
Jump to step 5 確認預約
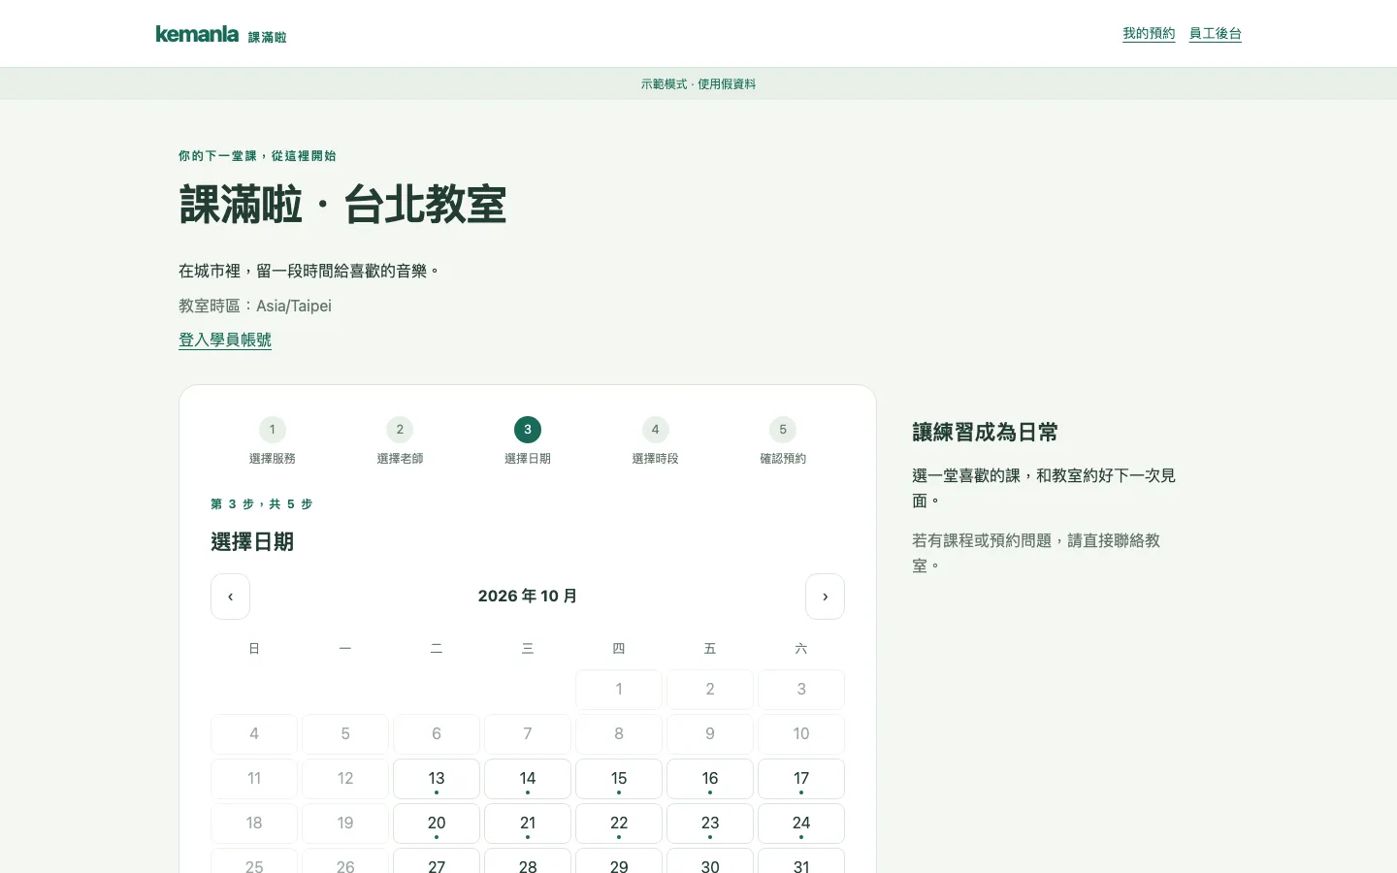[x=783, y=441]
